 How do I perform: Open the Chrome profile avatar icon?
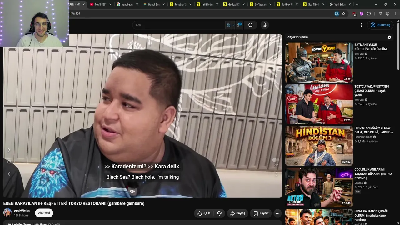click(387, 14)
